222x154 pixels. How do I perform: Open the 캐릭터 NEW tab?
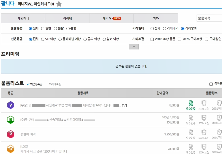click(112, 18)
